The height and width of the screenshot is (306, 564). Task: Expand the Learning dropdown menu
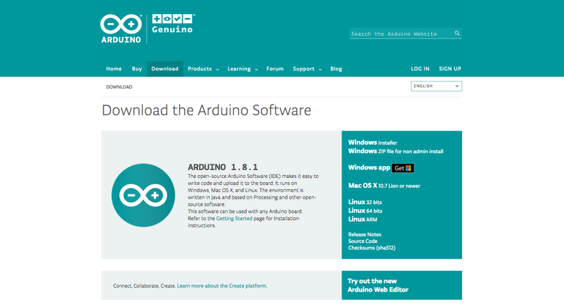[242, 69]
